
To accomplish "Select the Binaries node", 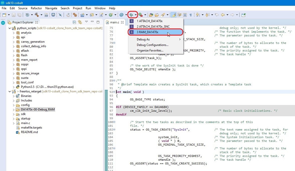I will (26, 96).
